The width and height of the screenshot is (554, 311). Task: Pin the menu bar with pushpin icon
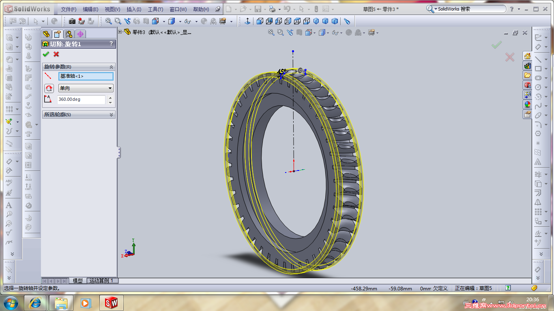tap(218, 9)
